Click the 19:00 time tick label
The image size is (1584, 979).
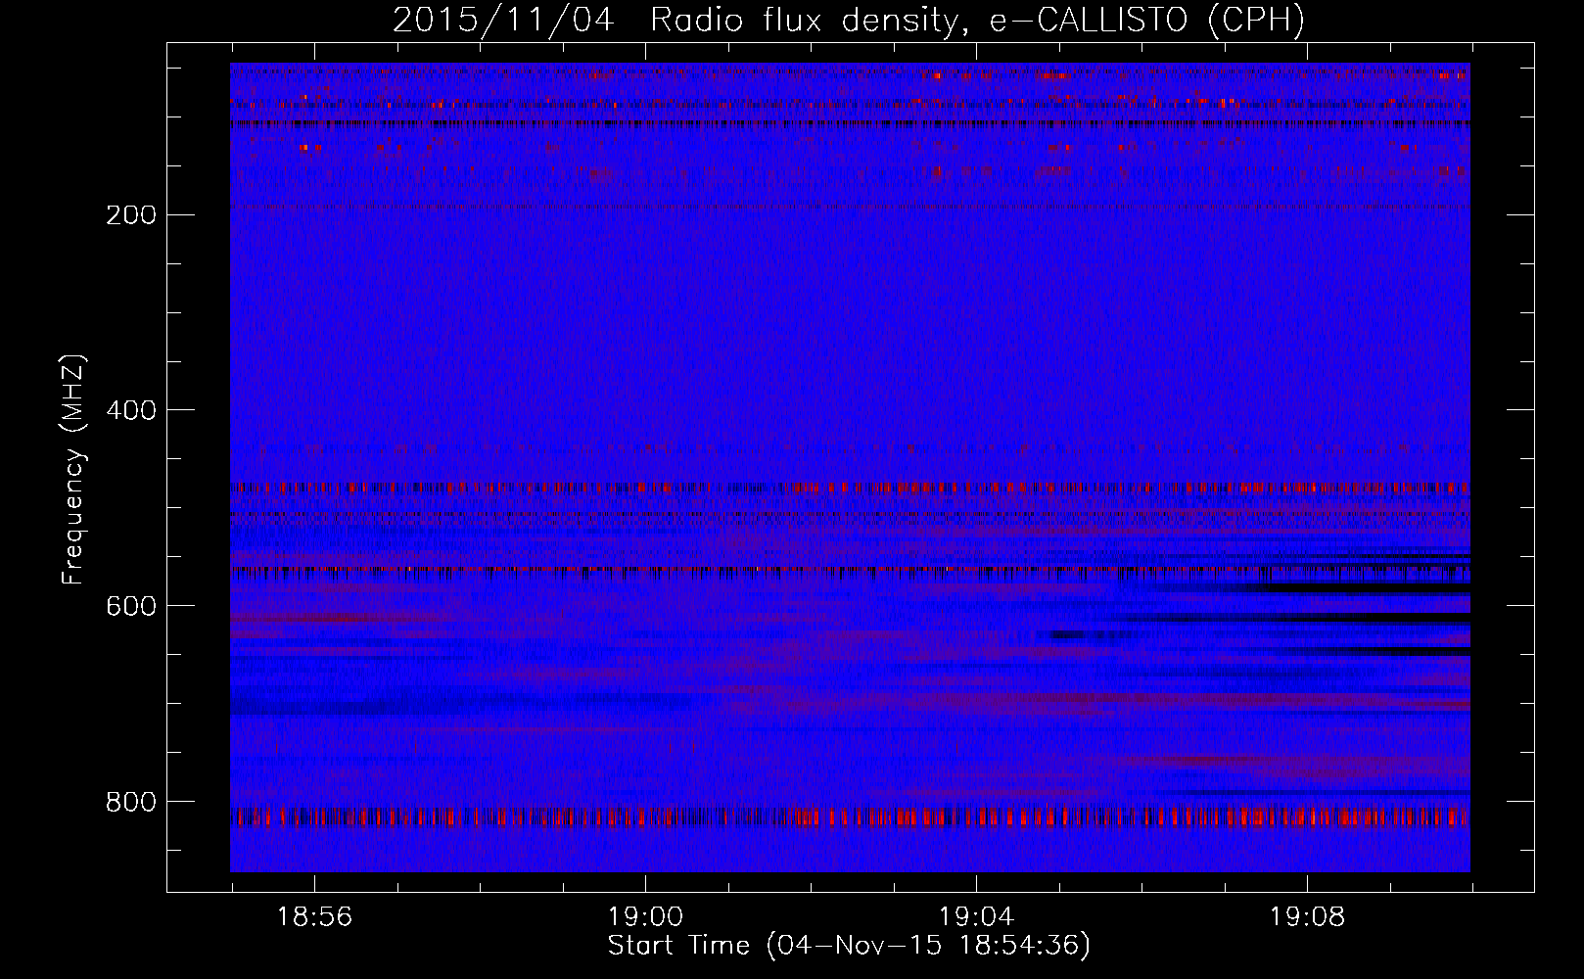(x=645, y=917)
